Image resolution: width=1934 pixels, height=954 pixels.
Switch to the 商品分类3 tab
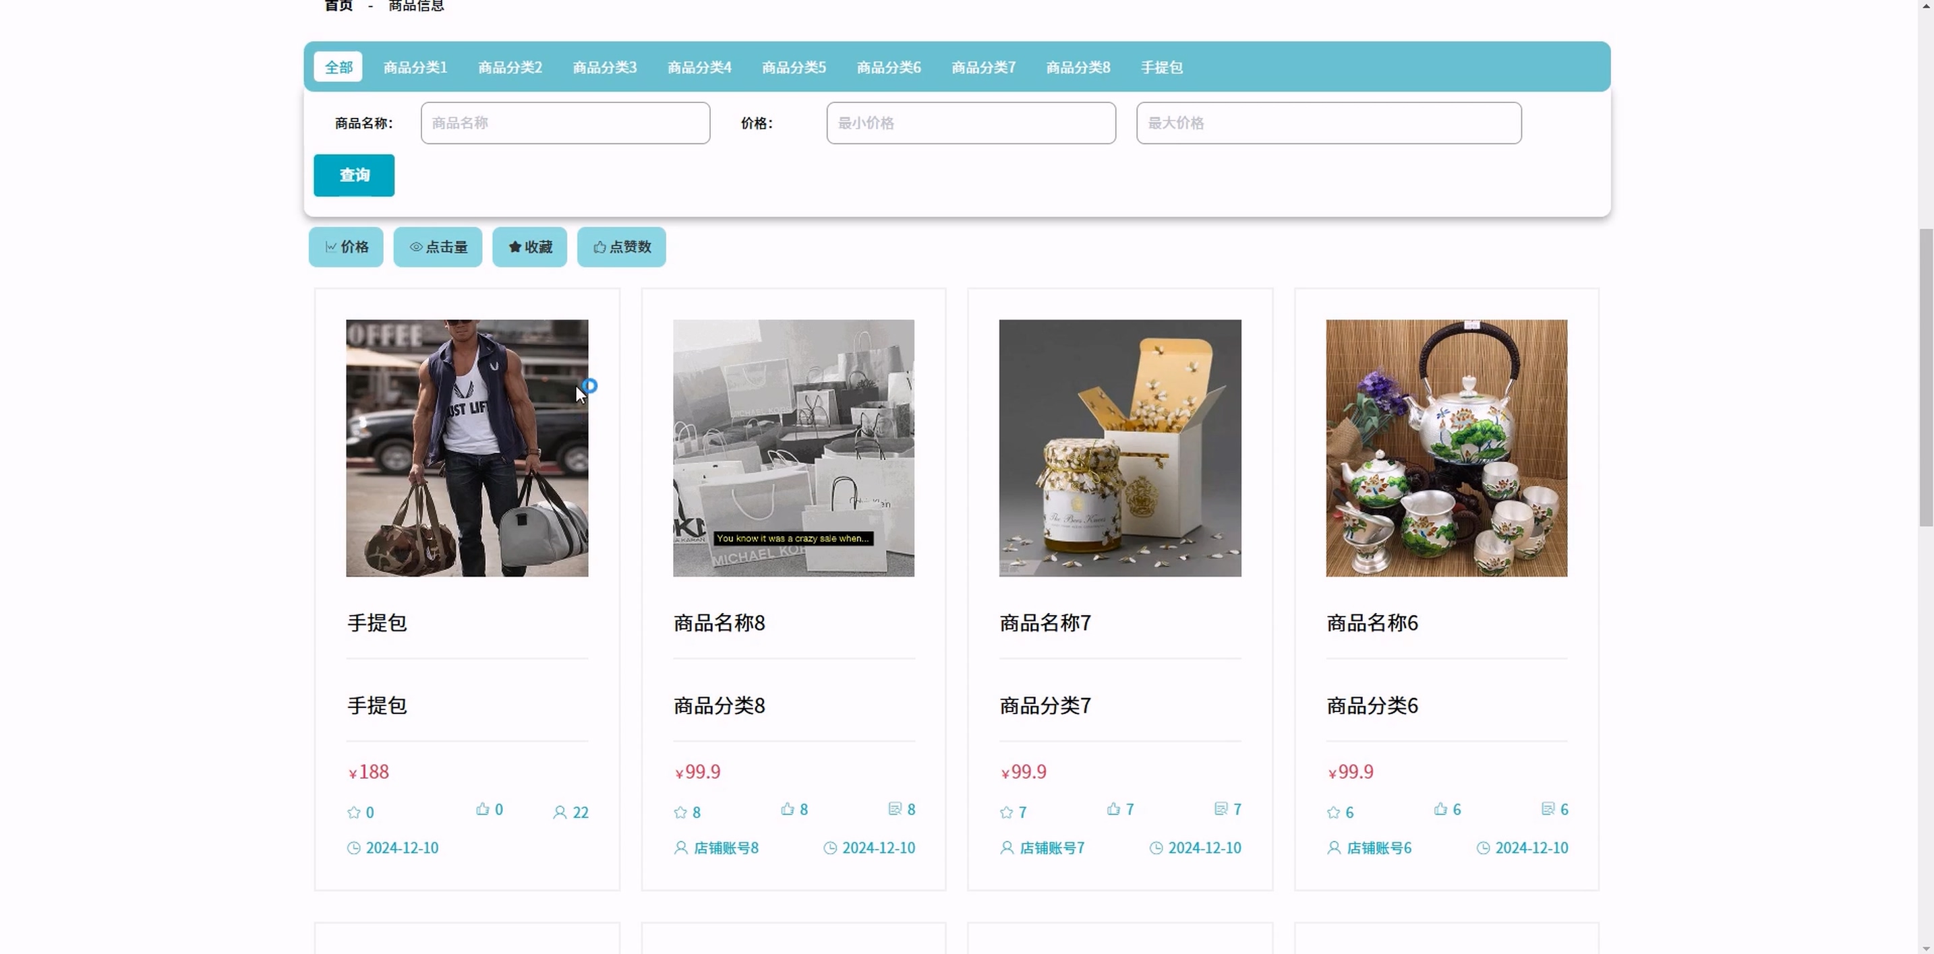click(x=604, y=67)
